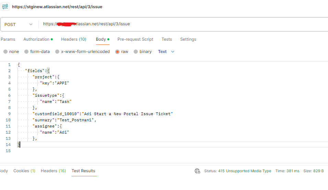The image size is (328, 190).
Task: Click the "name":"Adi" line
Action: point(54,132)
